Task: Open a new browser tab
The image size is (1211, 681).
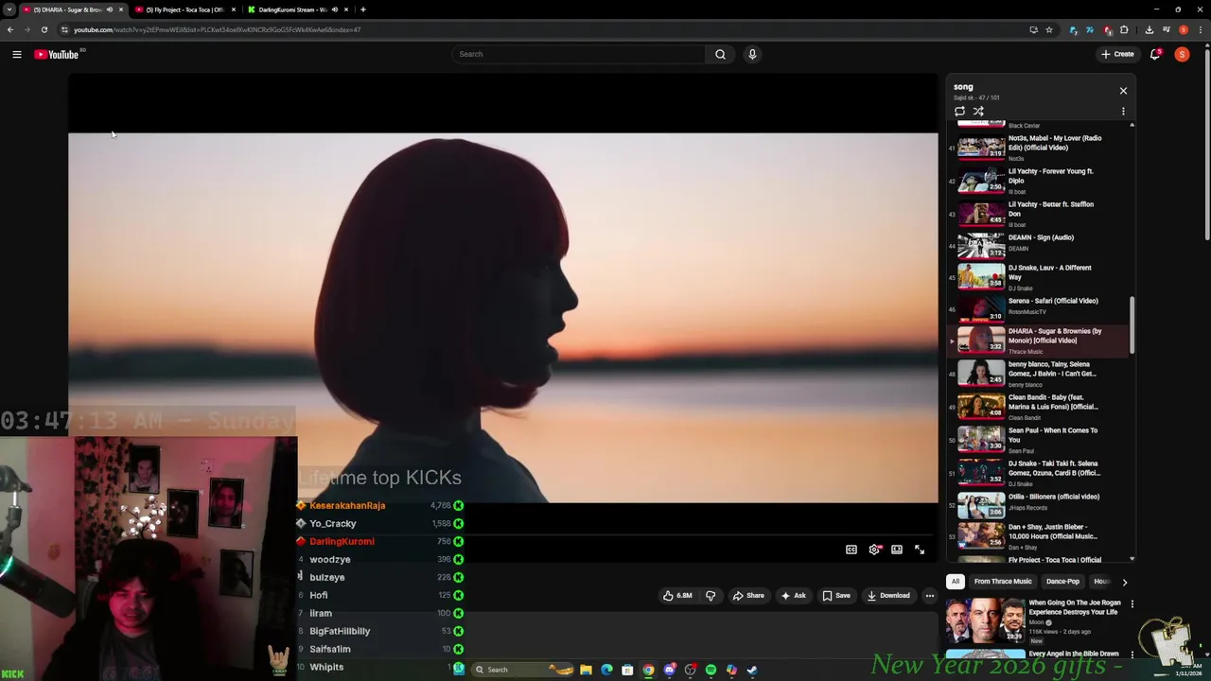Action: 363,9
